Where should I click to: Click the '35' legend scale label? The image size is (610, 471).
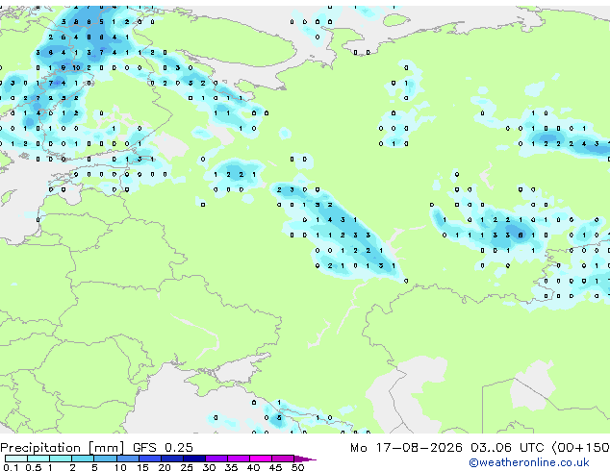coord(231,467)
